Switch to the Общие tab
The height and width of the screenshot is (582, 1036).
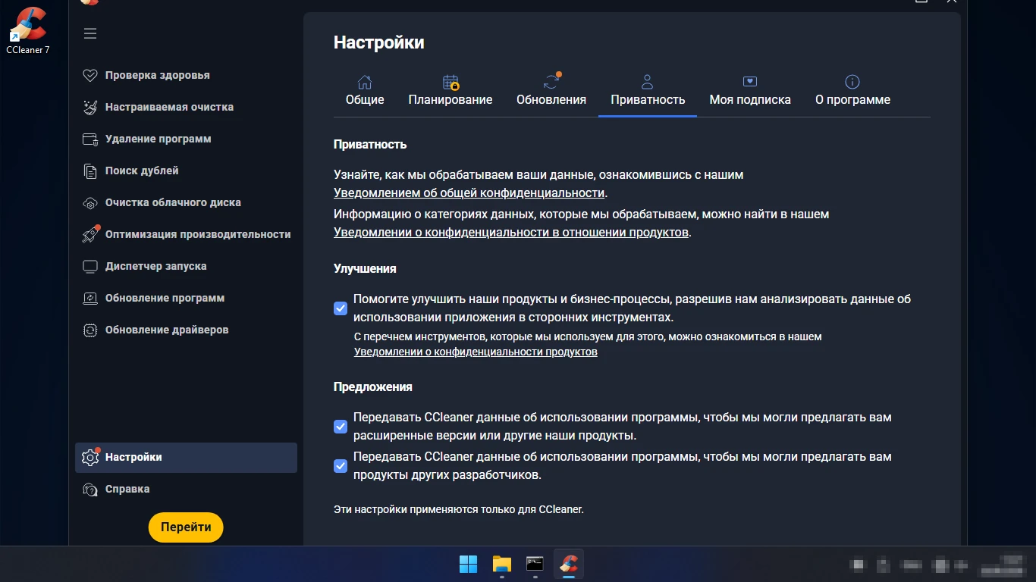(365, 91)
